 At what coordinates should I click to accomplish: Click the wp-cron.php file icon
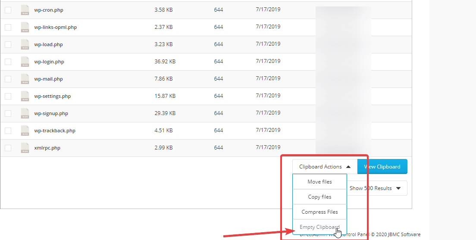[x=25, y=10]
